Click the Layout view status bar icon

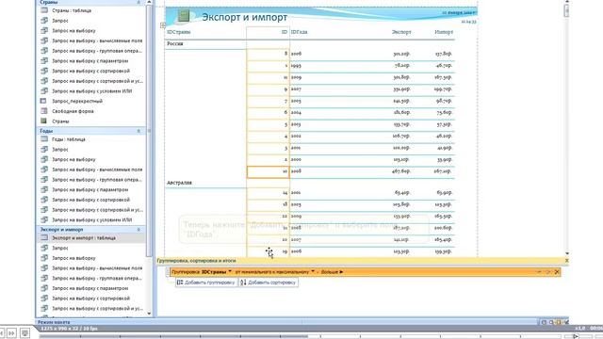[x=559, y=322]
